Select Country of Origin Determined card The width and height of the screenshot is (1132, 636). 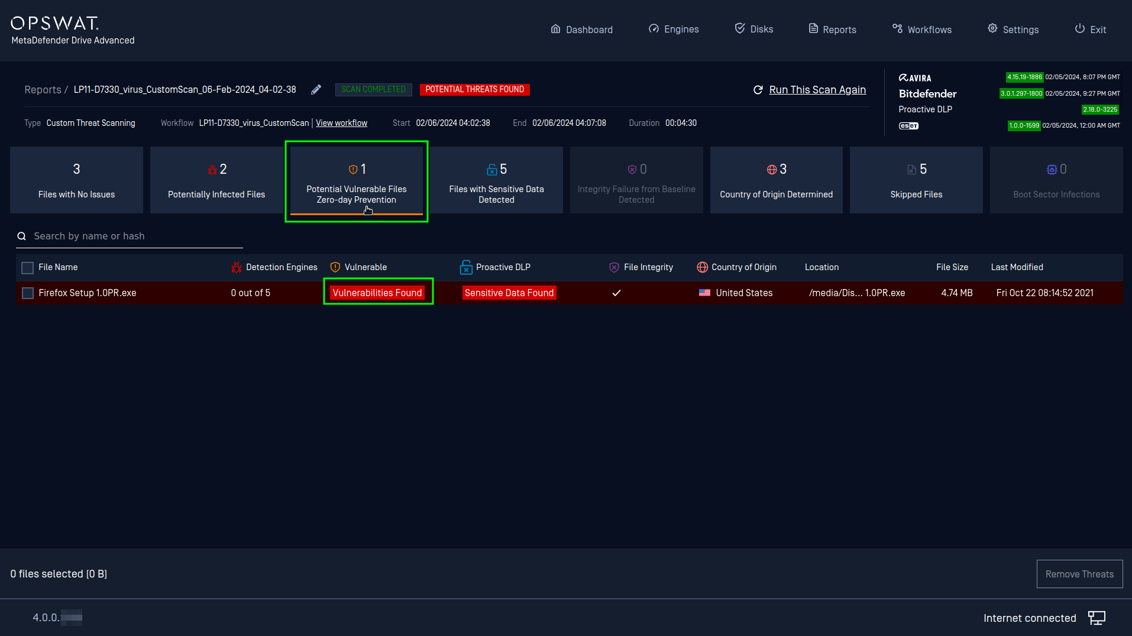(777, 180)
